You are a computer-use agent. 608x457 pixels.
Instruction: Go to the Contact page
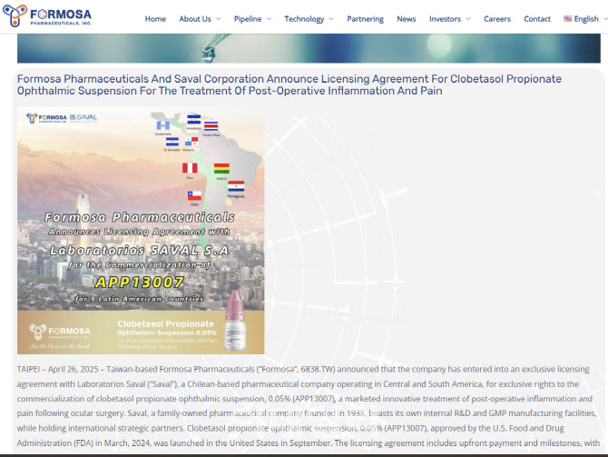tap(537, 19)
